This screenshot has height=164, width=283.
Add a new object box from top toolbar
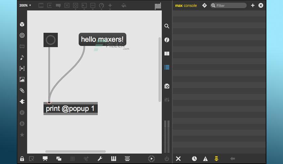click(41, 5)
